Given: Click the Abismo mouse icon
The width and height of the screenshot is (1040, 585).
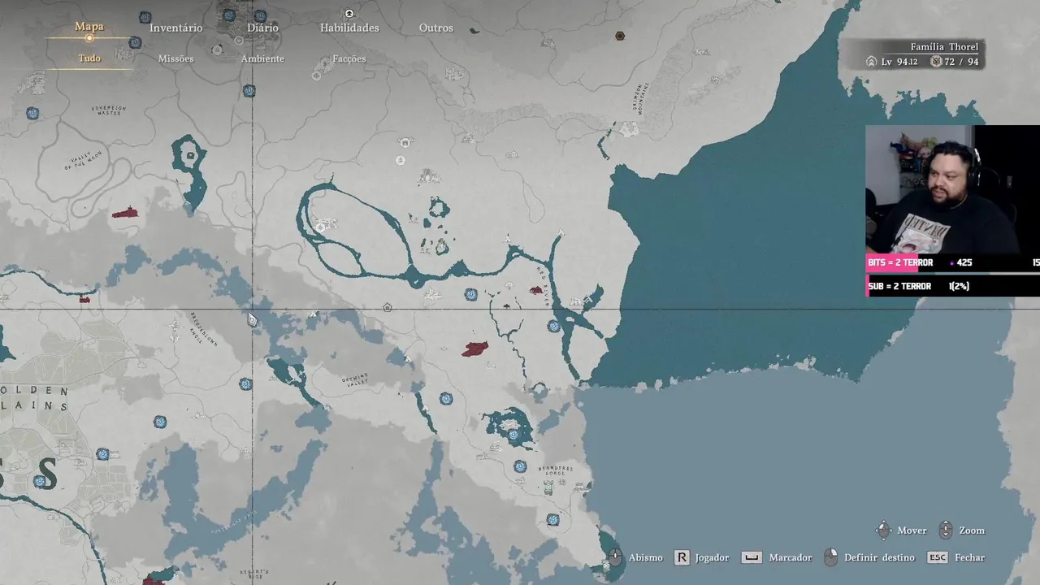Looking at the screenshot, I should pyautogui.click(x=615, y=557).
